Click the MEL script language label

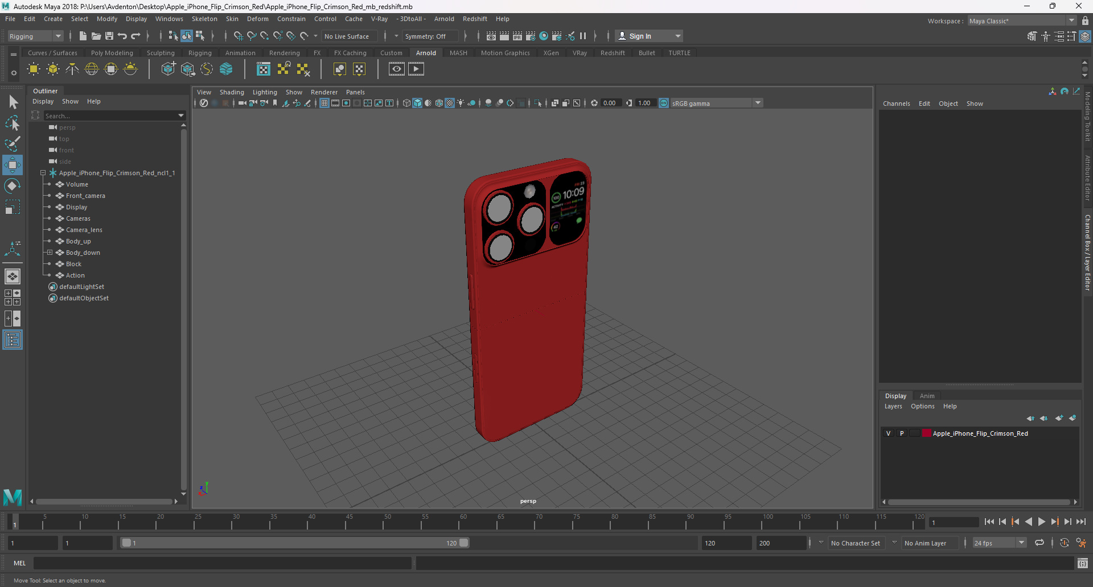[20, 563]
